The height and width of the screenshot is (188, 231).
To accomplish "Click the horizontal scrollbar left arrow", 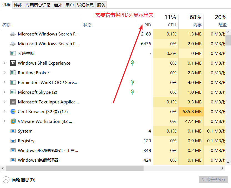I will pos(3,168).
